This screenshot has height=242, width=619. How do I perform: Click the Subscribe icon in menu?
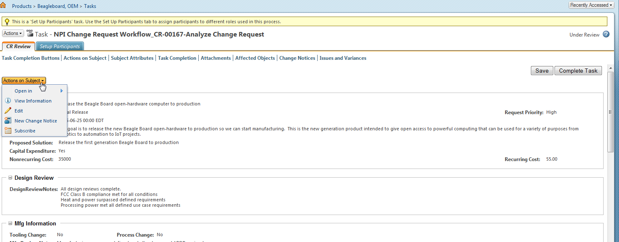pyautogui.click(x=7, y=131)
